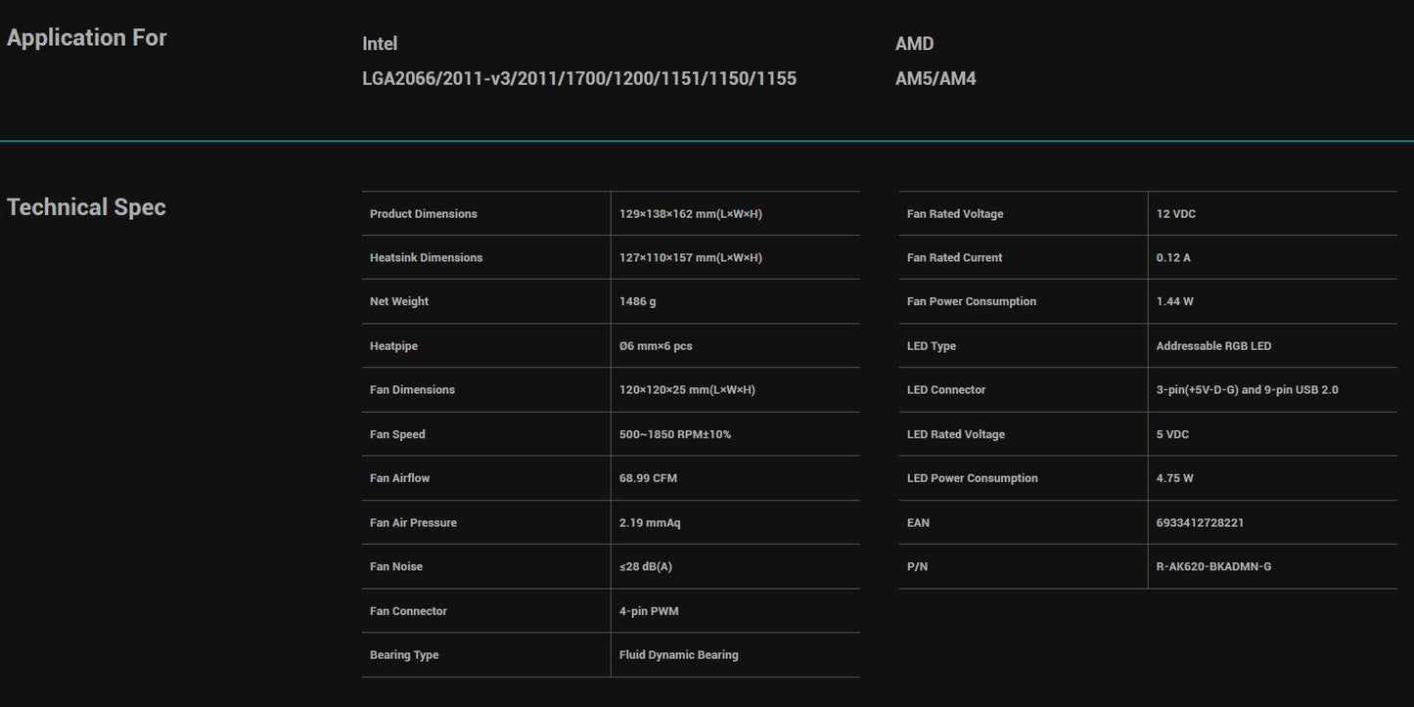Screen dimensions: 1414x707
Task: Select the Intel LGA socket compatibility list
Action: (578, 78)
